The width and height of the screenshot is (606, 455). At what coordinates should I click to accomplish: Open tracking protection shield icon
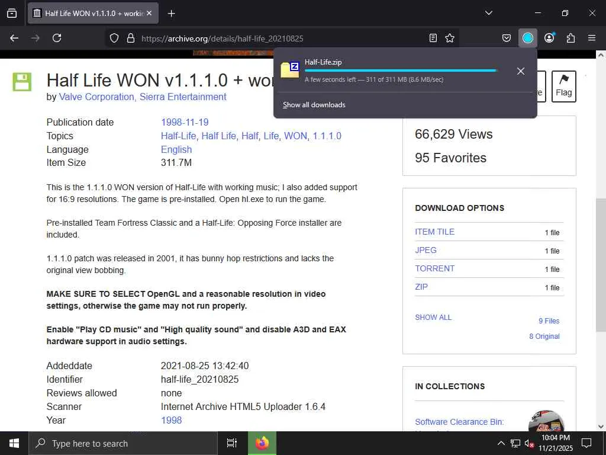click(114, 38)
